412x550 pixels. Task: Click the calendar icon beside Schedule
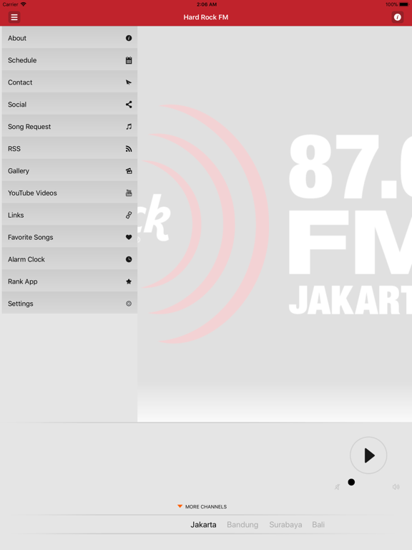tap(129, 60)
